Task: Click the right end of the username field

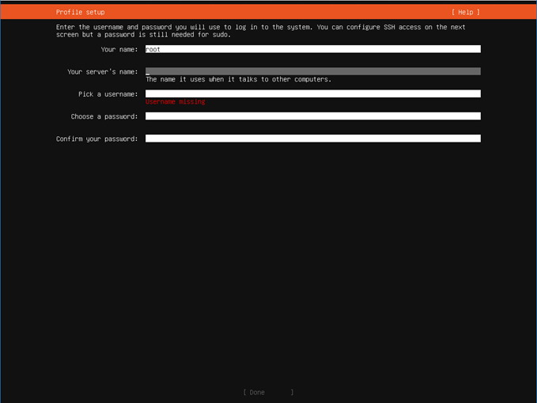Action: [x=475, y=93]
